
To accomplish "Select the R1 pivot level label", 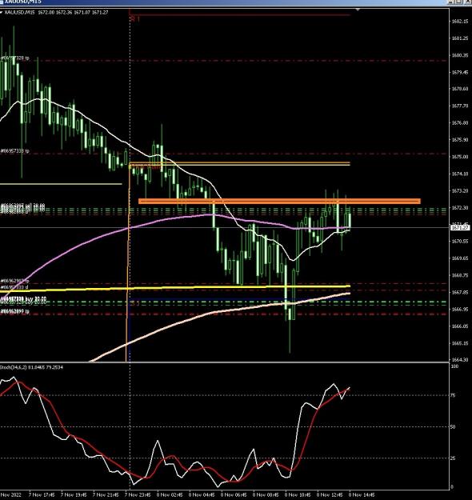I will pyautogui.click(x=135, y=19).
